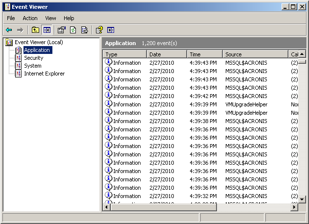Click the Back arrow toolbar button
Screen dimensions: 309x224
click(9, 30)
